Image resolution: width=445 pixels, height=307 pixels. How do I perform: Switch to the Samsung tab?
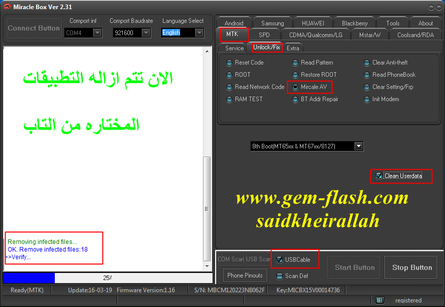[x=272, y=23]
